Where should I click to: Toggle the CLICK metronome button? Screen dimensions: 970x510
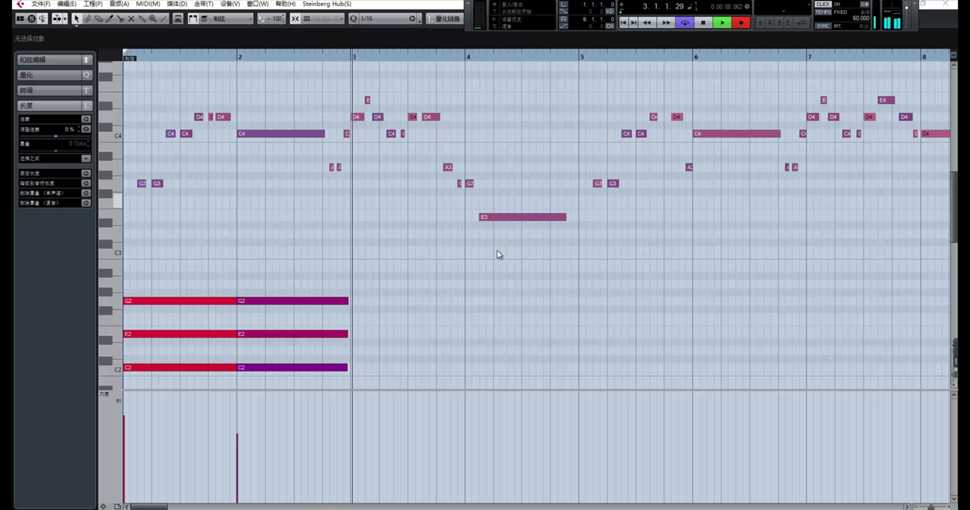tap(823, 4)
